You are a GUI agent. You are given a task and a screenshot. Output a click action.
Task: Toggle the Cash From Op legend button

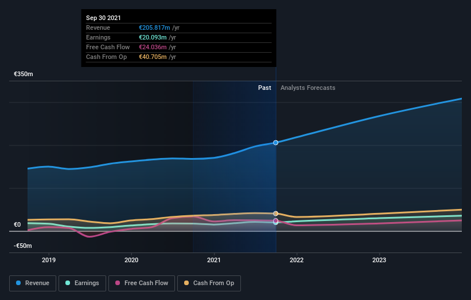tap(209, 283)
